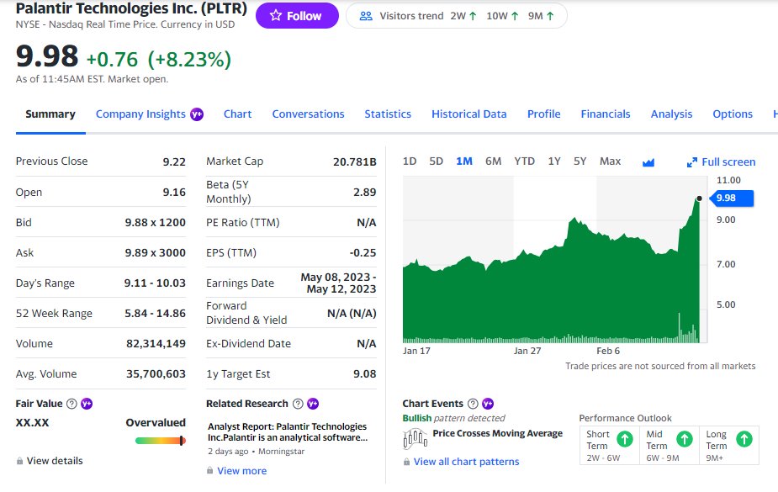
Task: Click the candlestick pattern icon in Chart Events
Action: coord(415,438)
